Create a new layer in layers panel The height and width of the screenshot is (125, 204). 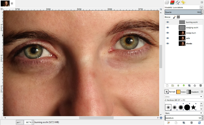167,86
